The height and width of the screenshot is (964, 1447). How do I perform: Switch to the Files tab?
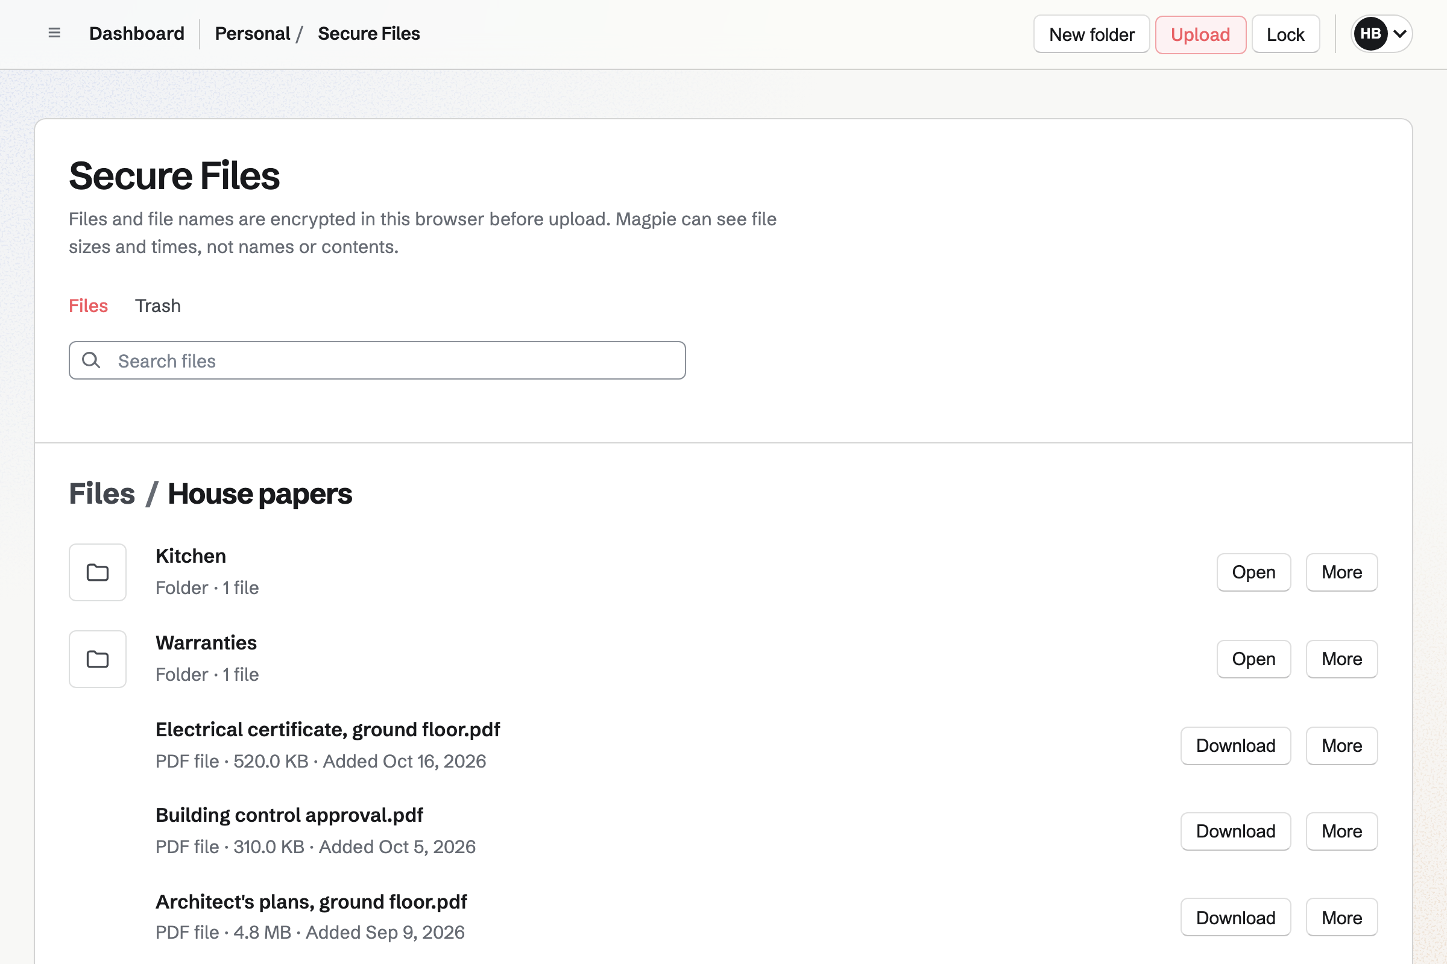(89, 305)
